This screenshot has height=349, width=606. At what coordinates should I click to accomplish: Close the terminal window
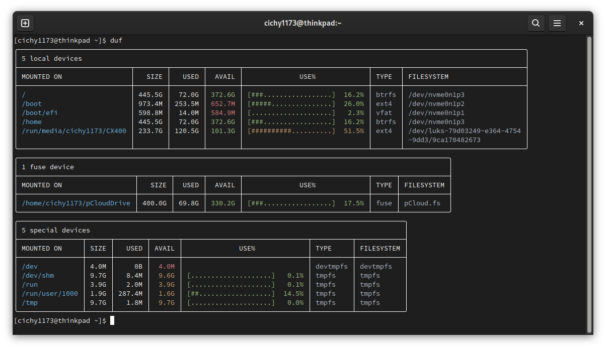(x=581, y=23)
